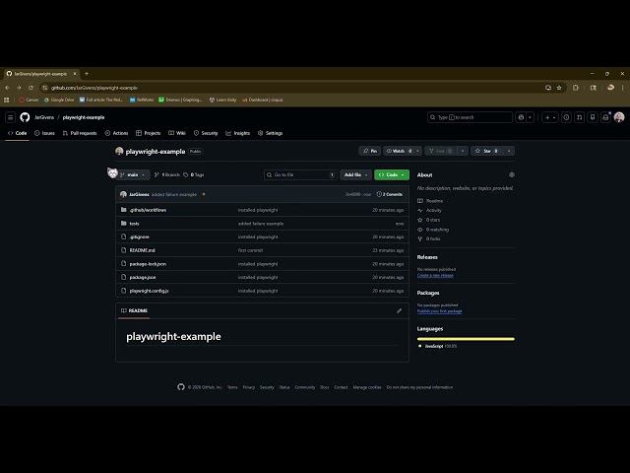Viewport: 630px width, 473px height.
Task: Open the tests folder
Action: point(134,224)
